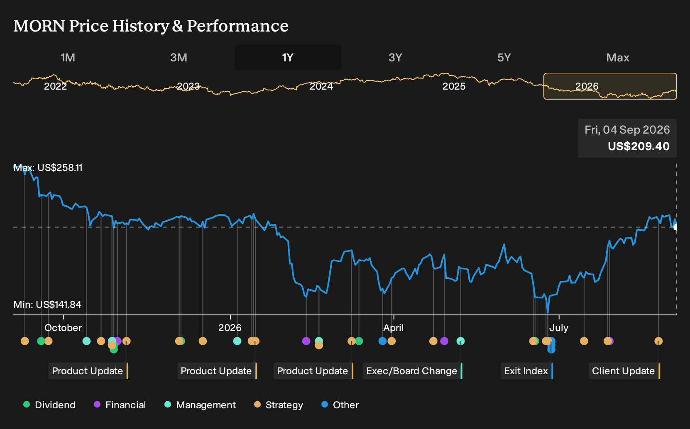Click the purple Financial marker after April
The image size is (690, 429).
click(x=444, y=341)
